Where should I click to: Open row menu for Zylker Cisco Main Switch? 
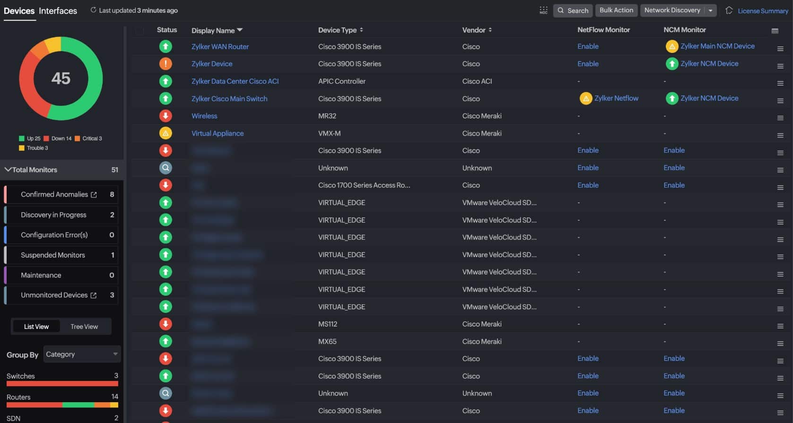[x=780, y=101]
